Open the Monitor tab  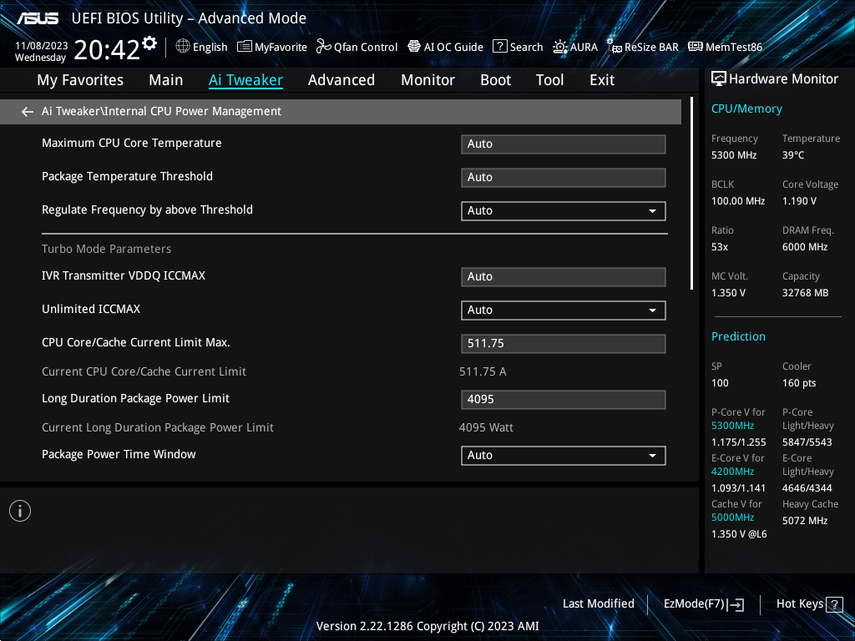[x=428, y=80]
